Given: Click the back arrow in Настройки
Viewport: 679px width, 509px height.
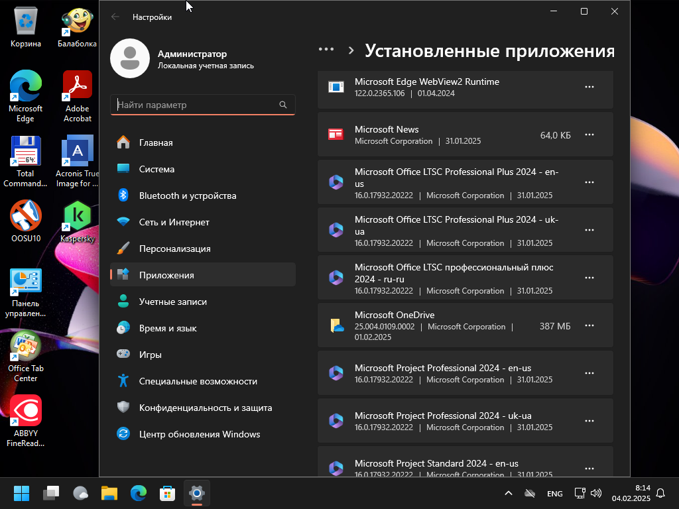Looking at the screenshot, I should (115, 17).
